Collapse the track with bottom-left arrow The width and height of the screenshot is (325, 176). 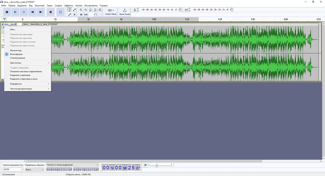point(3,80)
